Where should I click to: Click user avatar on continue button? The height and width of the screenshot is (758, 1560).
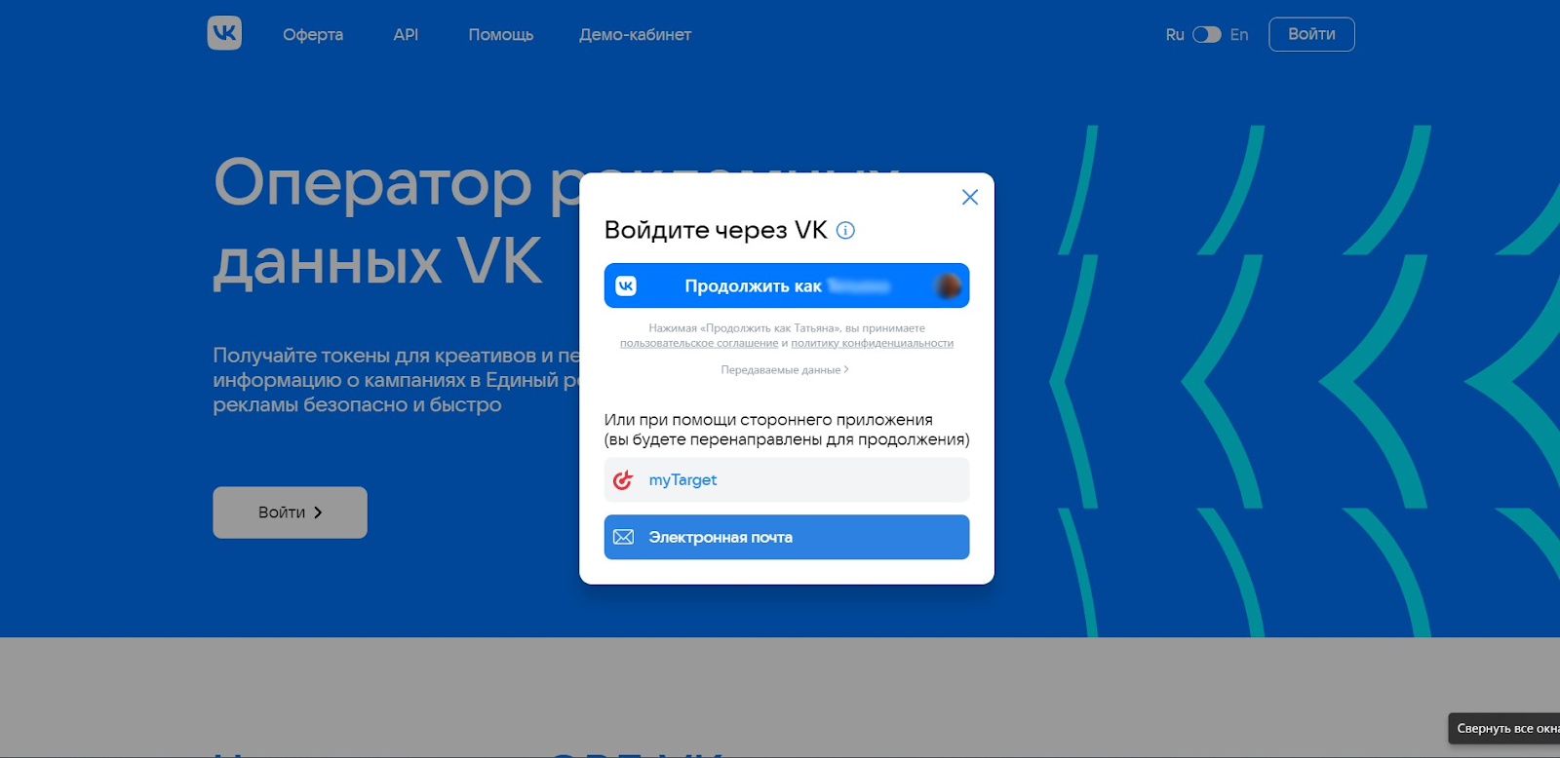point(948,285)
